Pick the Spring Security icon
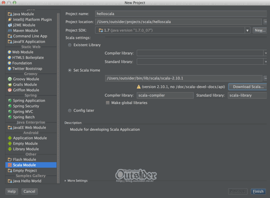Image resolution: width=270 pixels, height=198 pixels. pyautogui.click(x=10, y=106)
